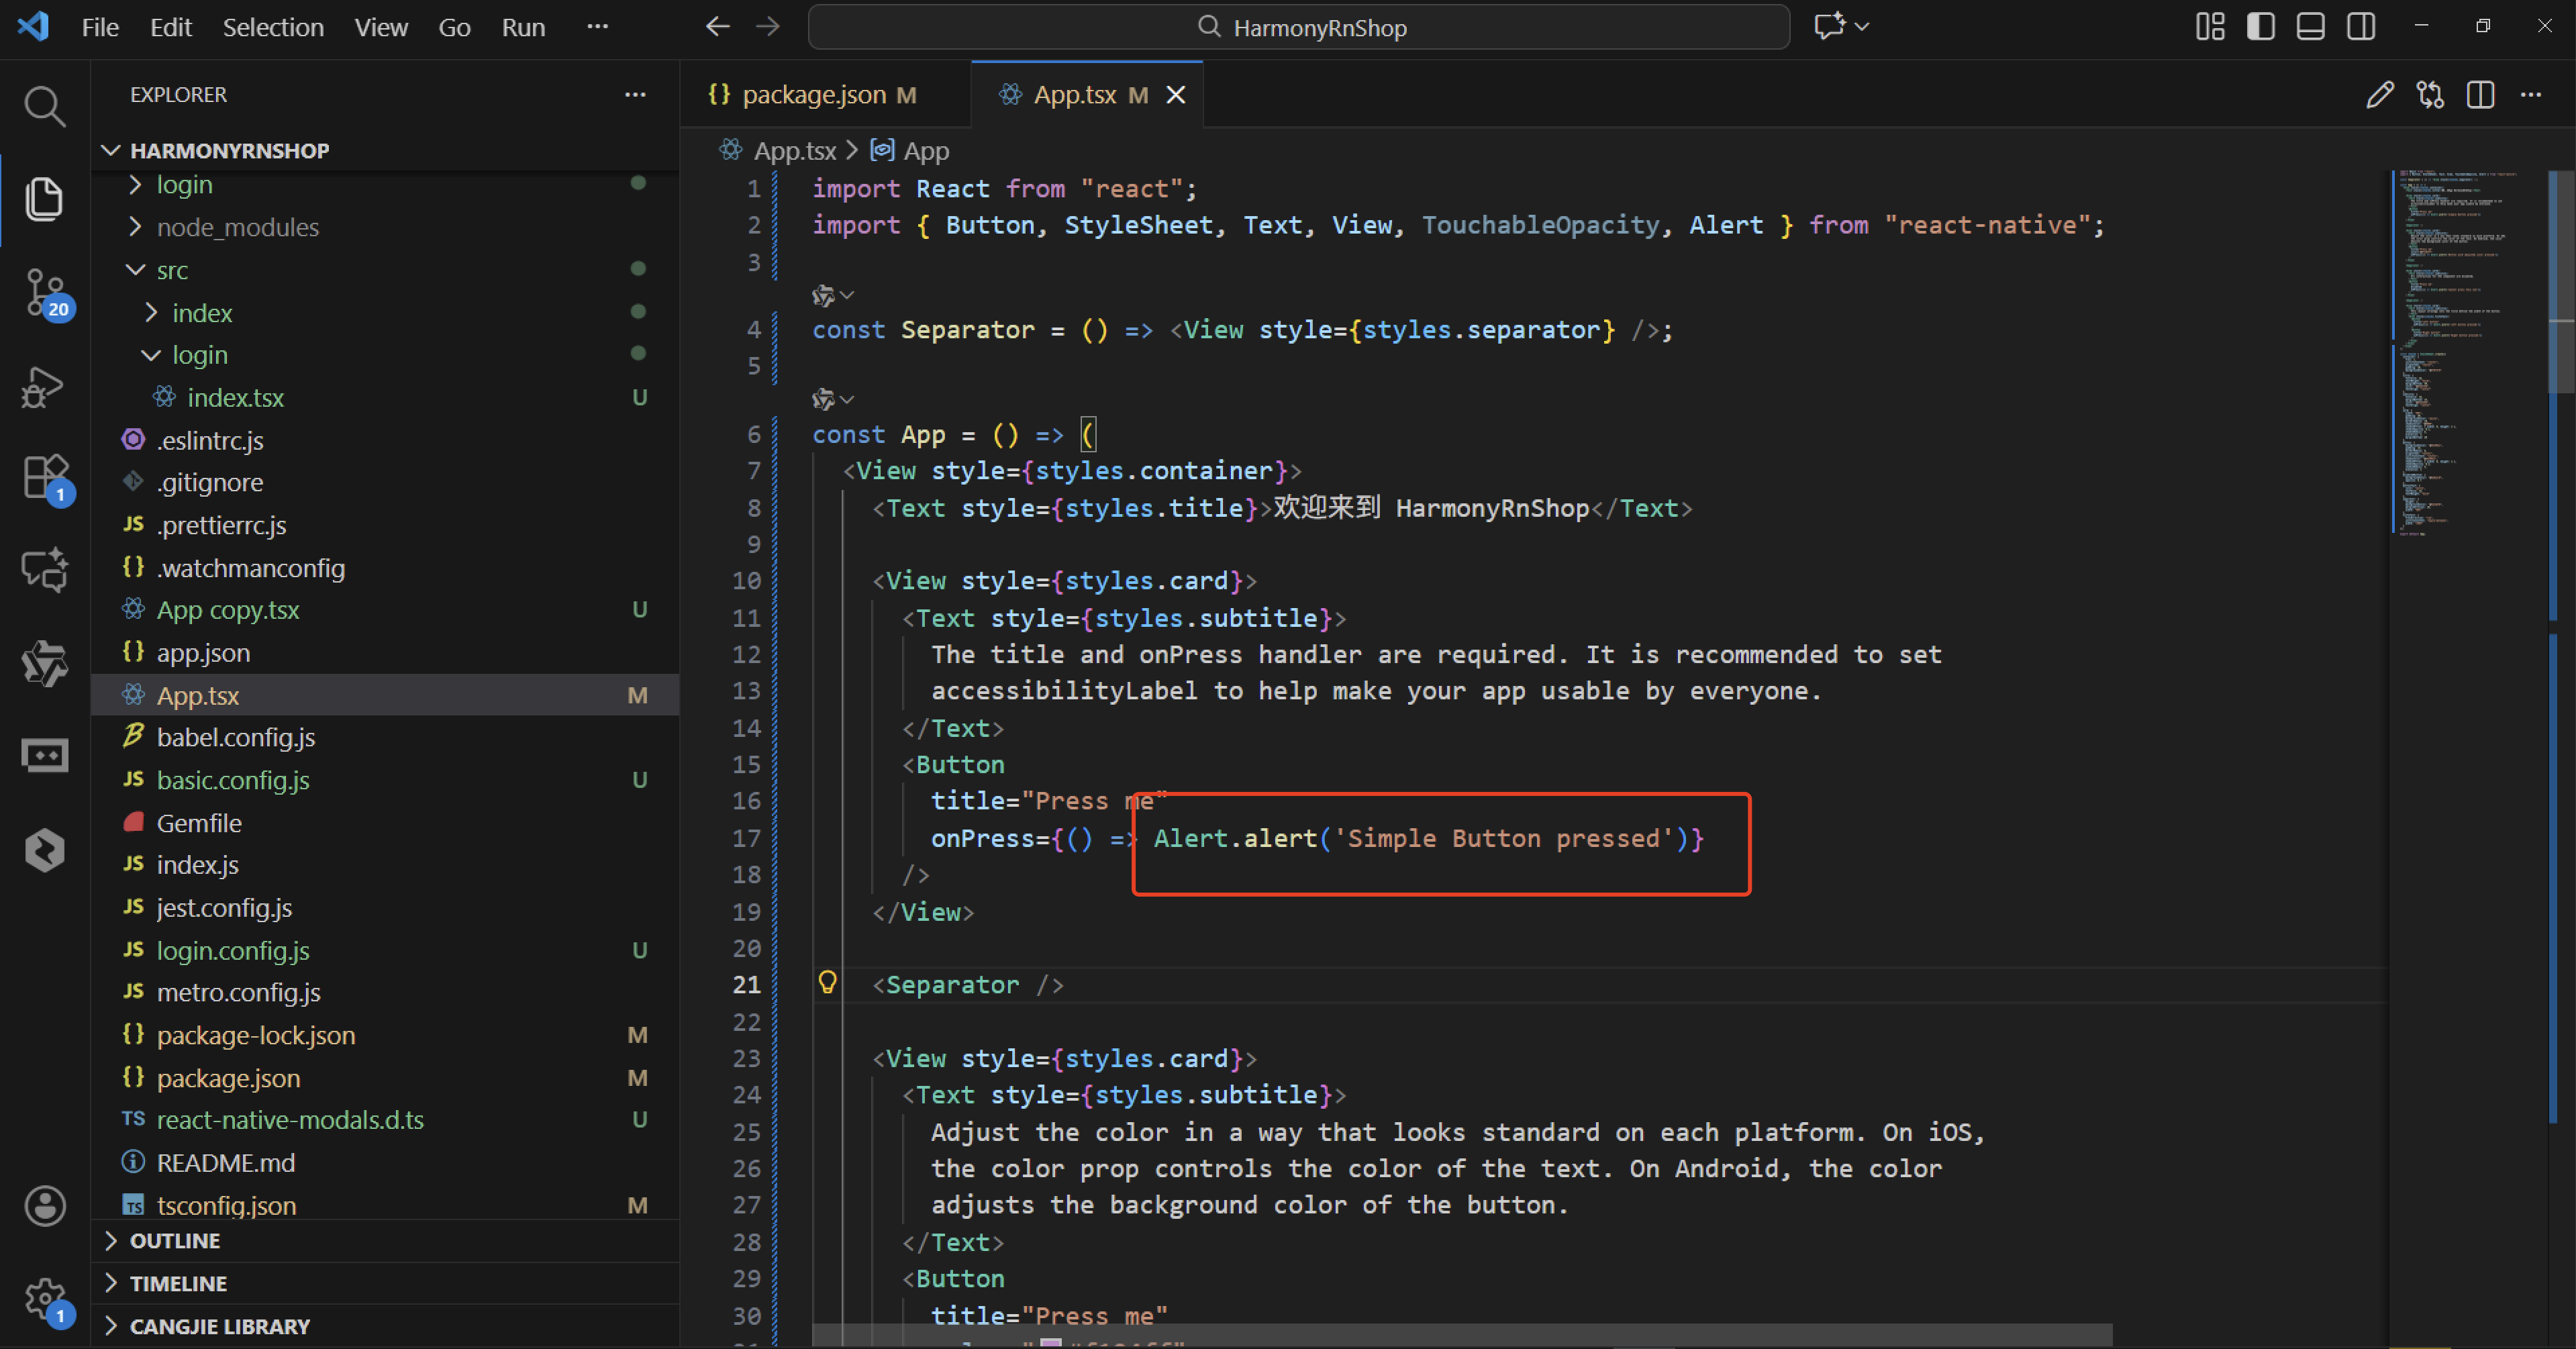This screenshot has width=2576, height=1349.
Task: Click the Split Editor Right icon
Action: pos(2480,95)
